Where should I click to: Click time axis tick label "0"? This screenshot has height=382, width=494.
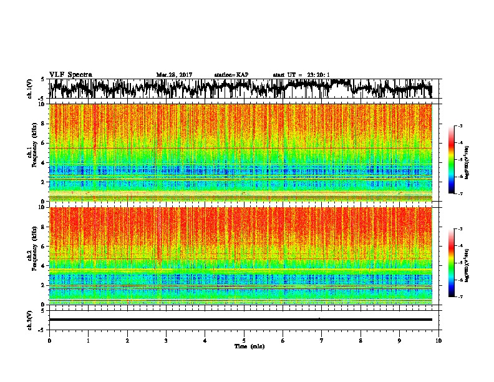49,341
